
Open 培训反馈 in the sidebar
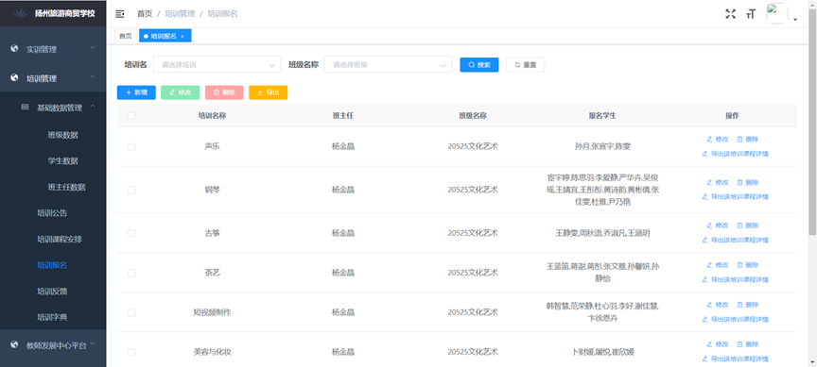coord(52,292)
